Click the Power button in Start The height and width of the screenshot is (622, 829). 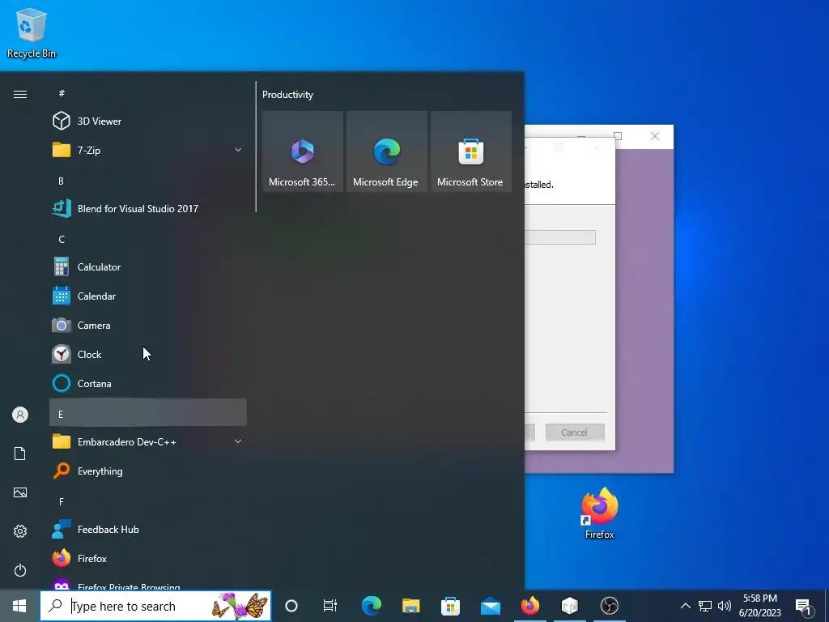point(20,570)
